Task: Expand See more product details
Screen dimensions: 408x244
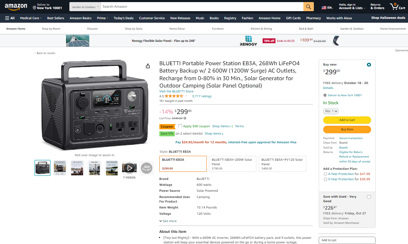Action: (x=168, y=221)
